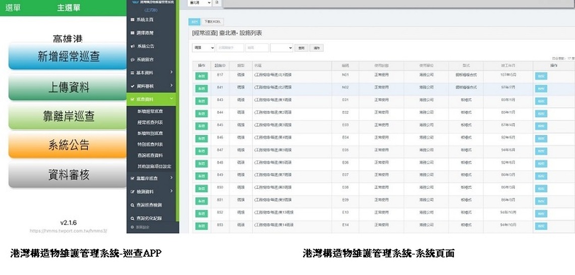Click blue action button in the E06 row
The image size is (575, 275).
[541, 163]
